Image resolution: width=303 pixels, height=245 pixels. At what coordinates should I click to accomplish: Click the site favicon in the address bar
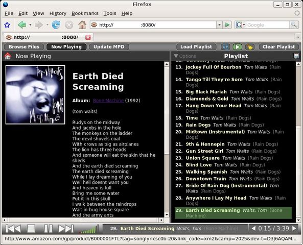94,25
